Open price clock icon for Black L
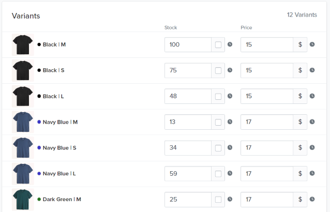This screenshot has height=212, width=330. (x=312, y=96)
